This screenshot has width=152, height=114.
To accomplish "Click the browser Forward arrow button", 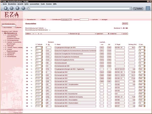I will pos(12,8).
